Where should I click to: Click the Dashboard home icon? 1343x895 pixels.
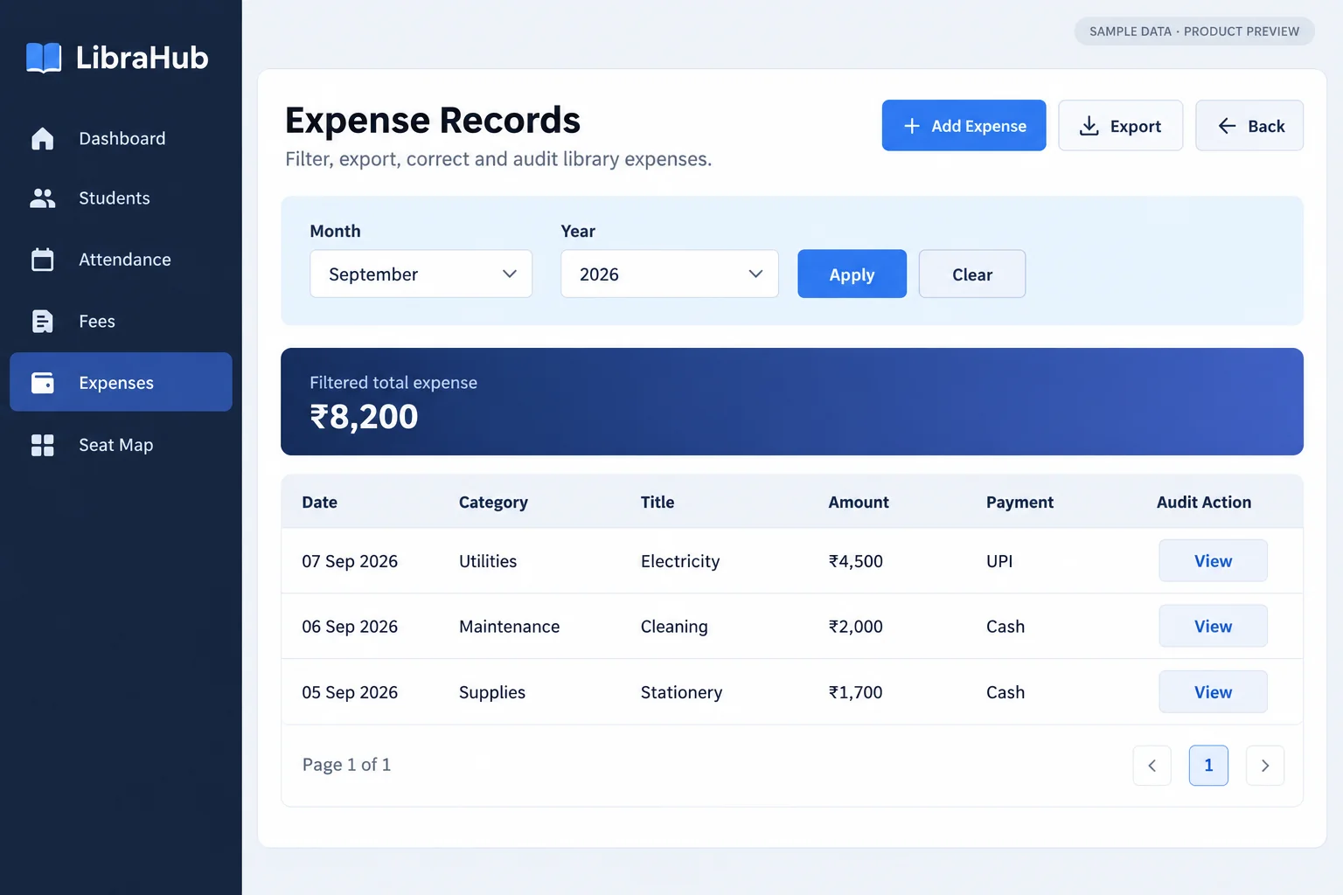click(x=42, y=139)
